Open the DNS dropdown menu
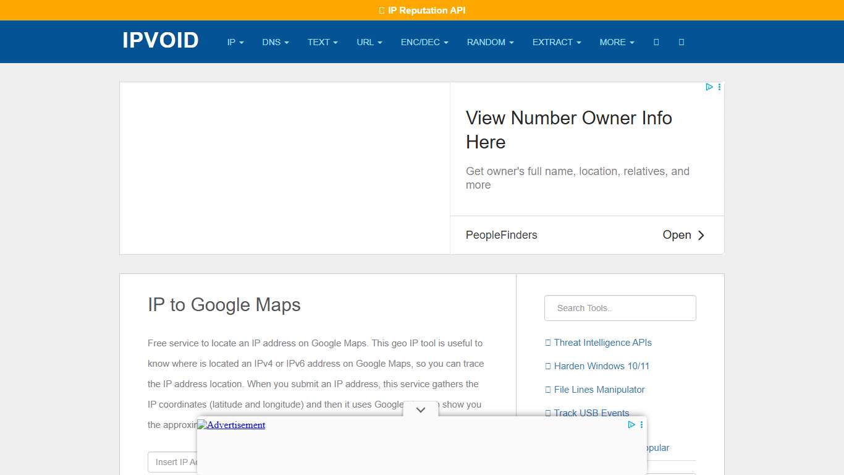Image resolution: width=844 pixels, height=475 pixels. click(275, 42)
